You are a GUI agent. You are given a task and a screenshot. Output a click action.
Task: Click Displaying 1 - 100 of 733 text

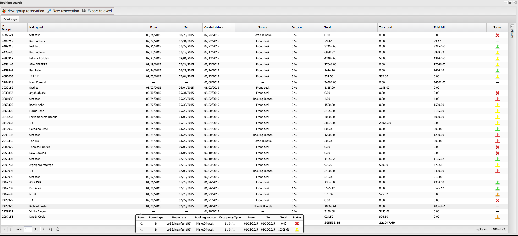coord(490,229)
